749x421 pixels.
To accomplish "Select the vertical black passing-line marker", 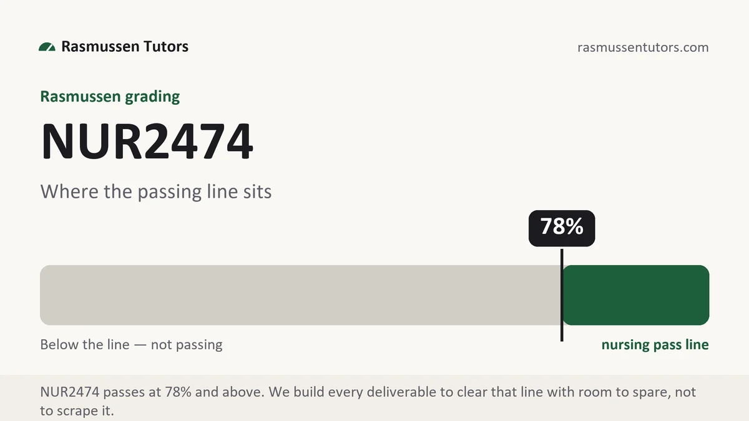I will (x=562, y=295).
